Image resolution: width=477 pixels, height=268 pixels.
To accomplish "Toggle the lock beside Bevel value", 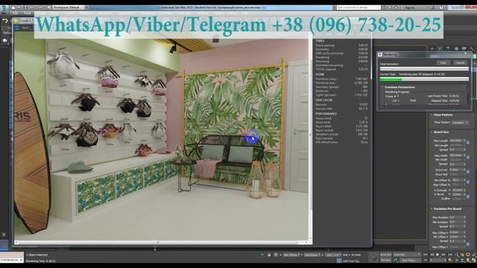I will tap(468, 197).
